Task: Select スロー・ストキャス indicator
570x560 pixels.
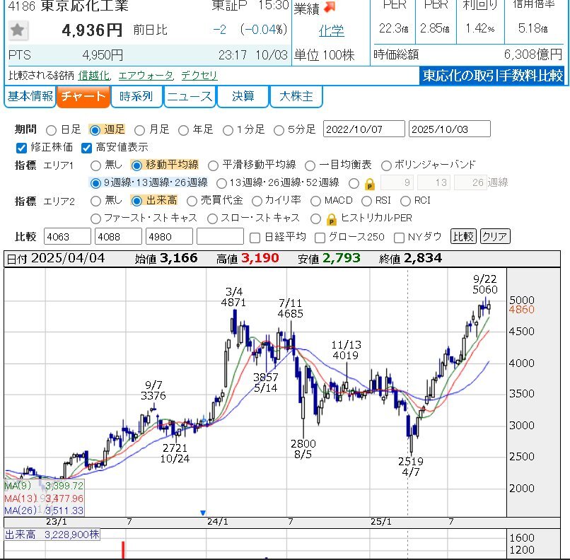Action: coord(212,218)
